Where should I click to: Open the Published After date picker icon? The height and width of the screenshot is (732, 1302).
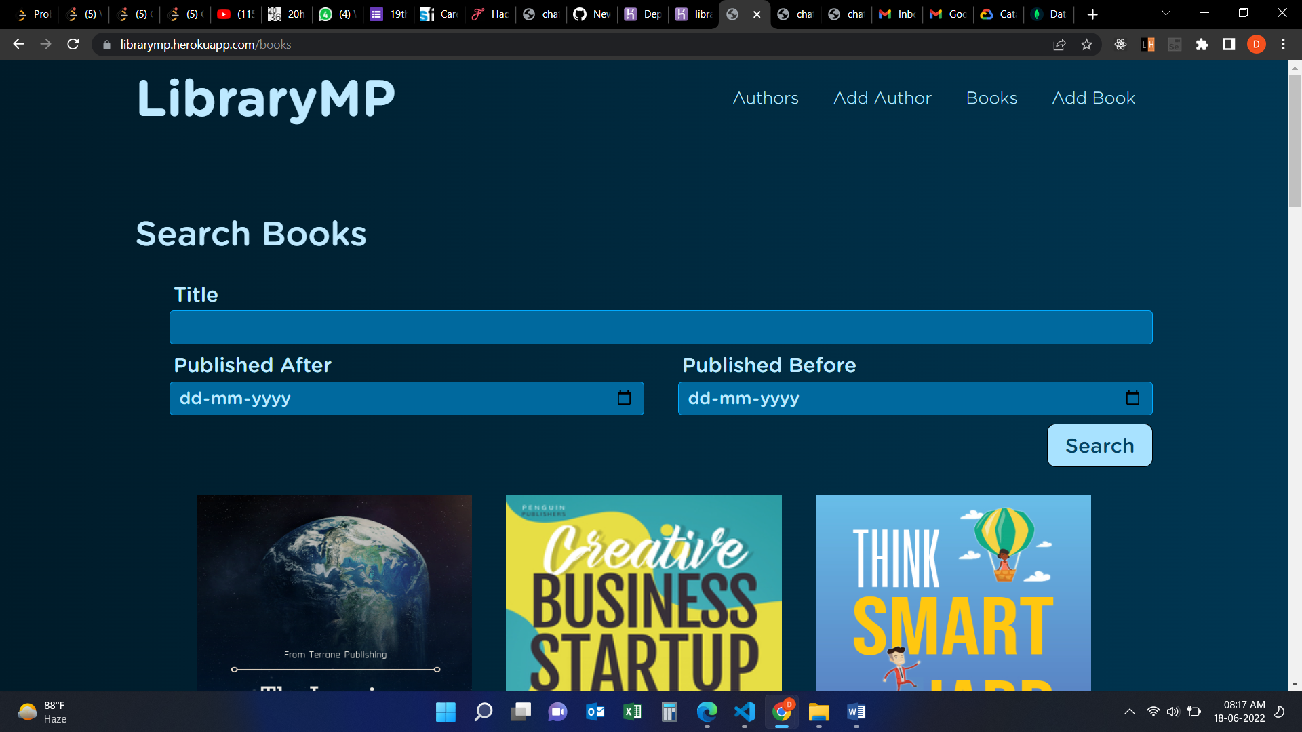623,399
